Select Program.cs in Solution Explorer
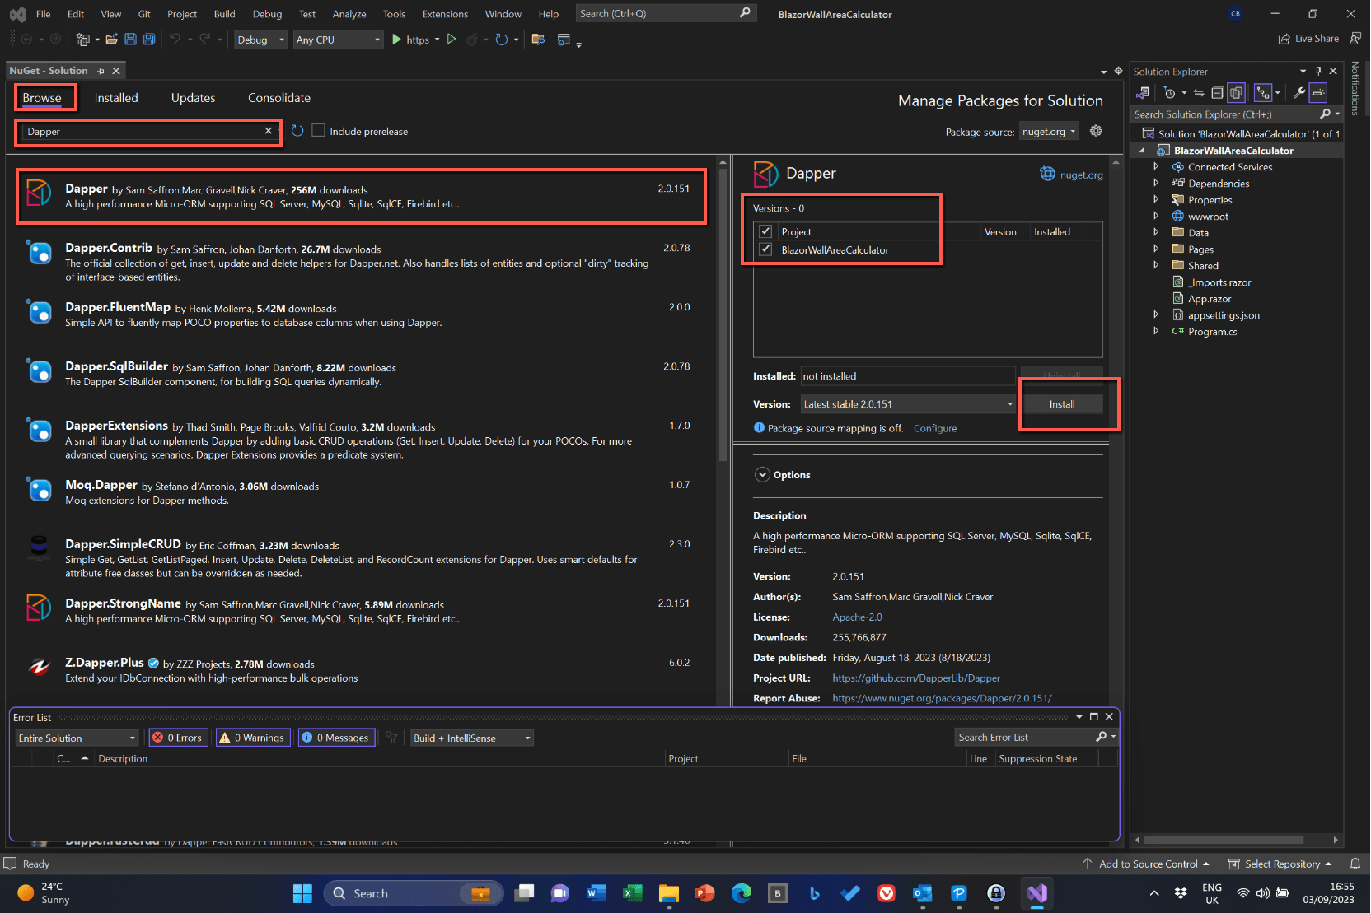Screen dimensions: 1371x913 (x=1212, y=332)
